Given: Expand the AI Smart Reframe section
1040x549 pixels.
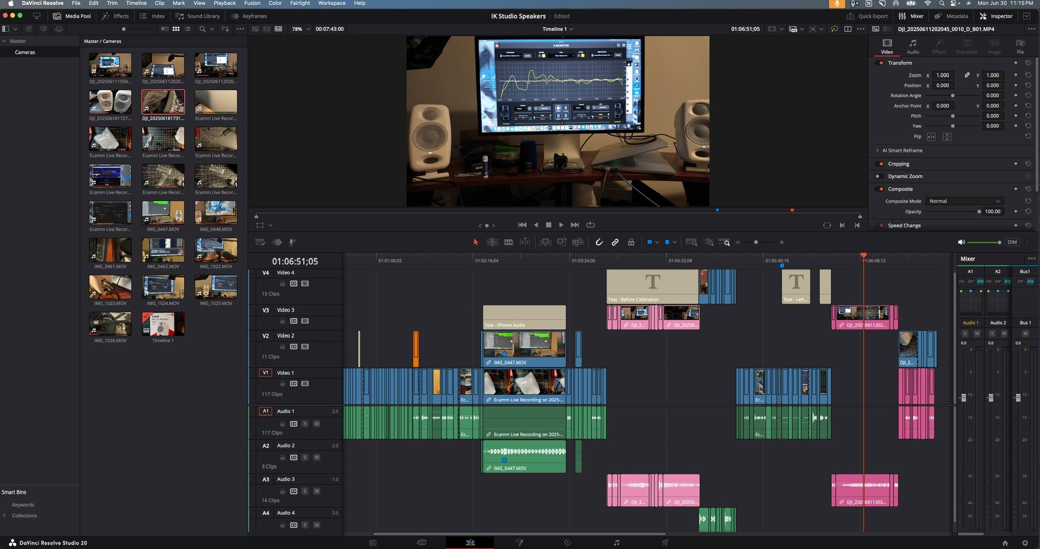Looking at the screenshot, I should [x=877, y=151].
